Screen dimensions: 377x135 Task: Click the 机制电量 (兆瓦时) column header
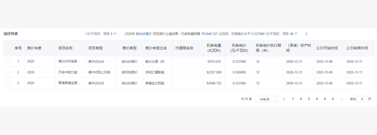[x=214, y=48]
